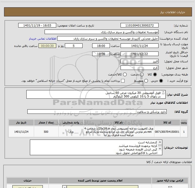195x188 pixels.
Task: Select the خدمت radio button
Action: [x=142, y=74]
